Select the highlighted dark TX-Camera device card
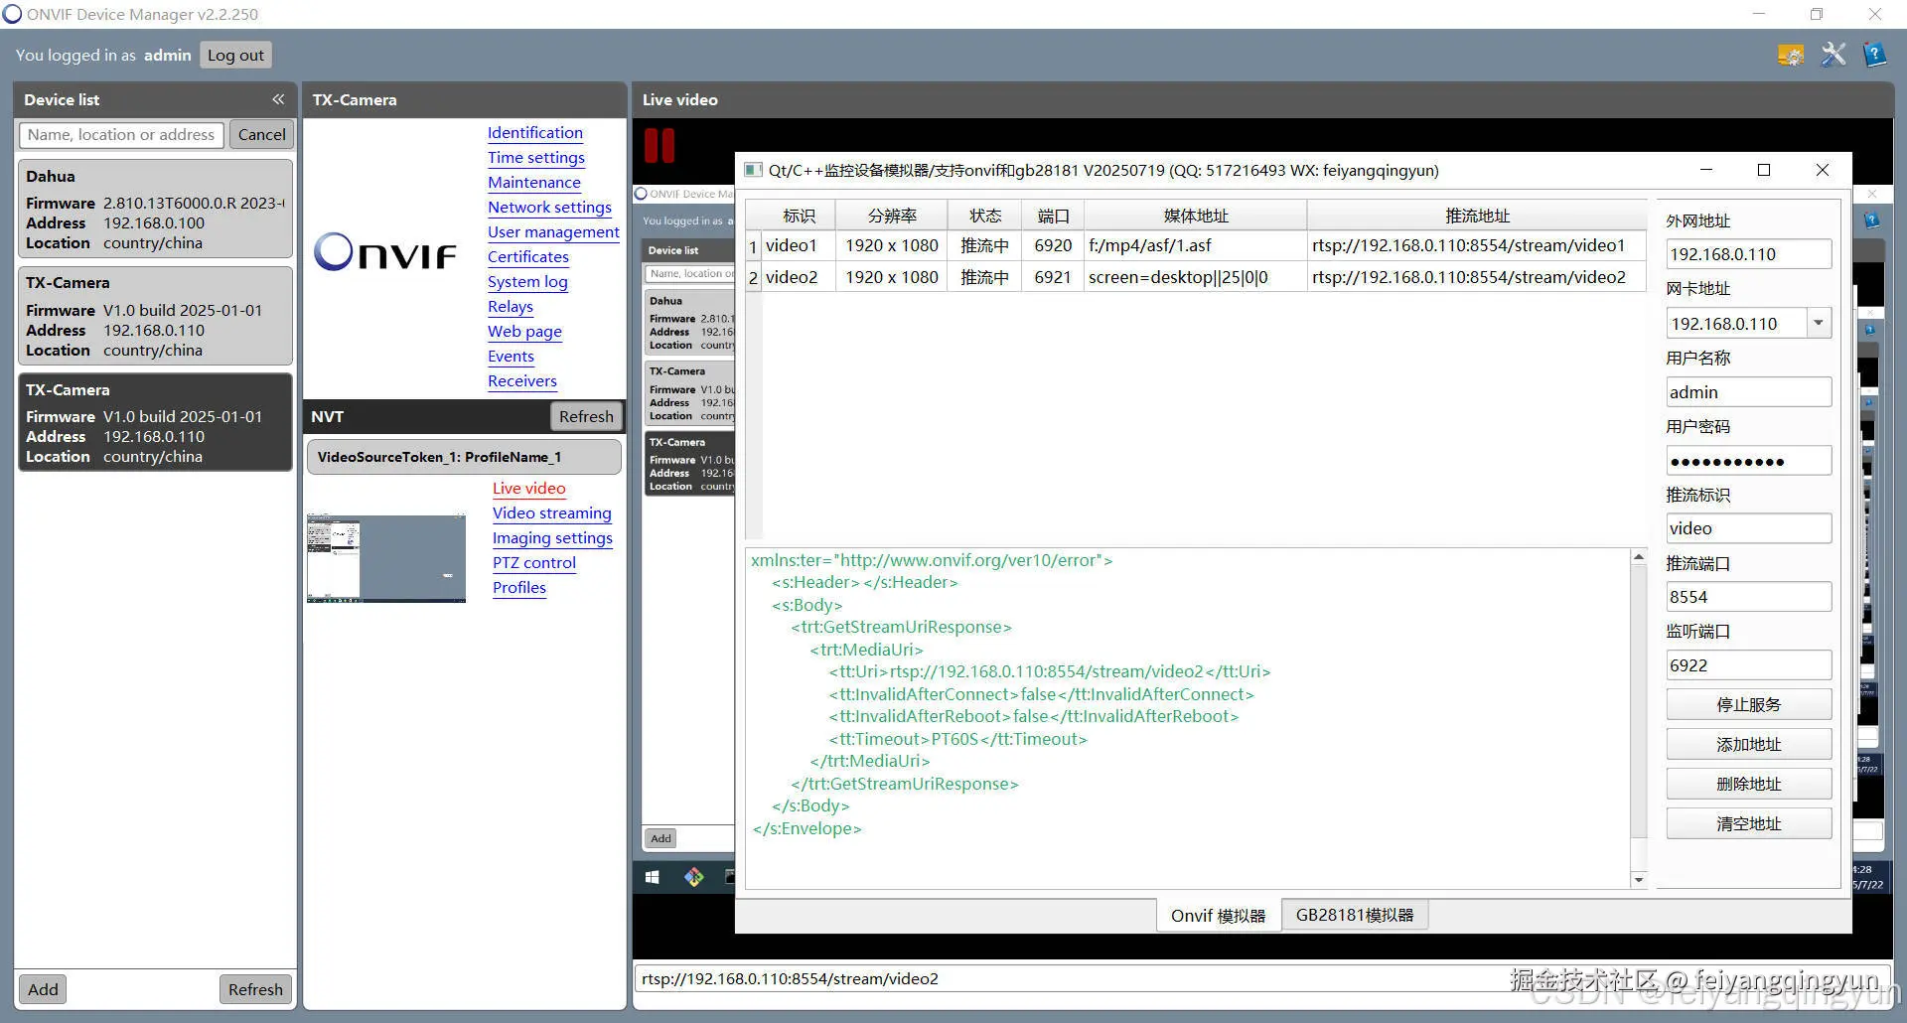 [155, 422]
